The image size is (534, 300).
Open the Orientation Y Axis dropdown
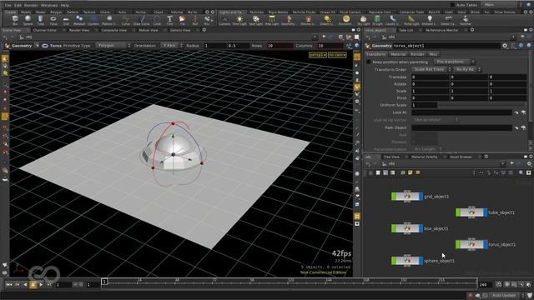point(172,46)
